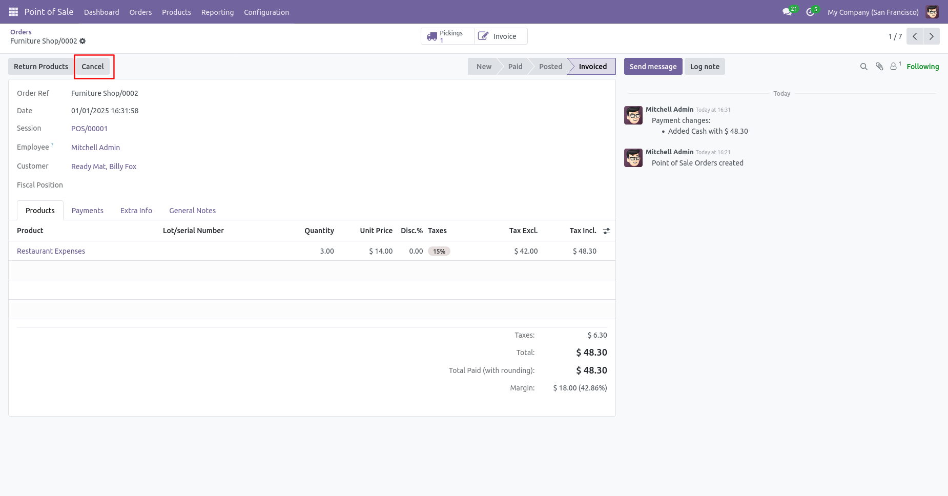
Task: Click Mitchell Admin avatar on Payment changes message
Action: pos(633,115)
